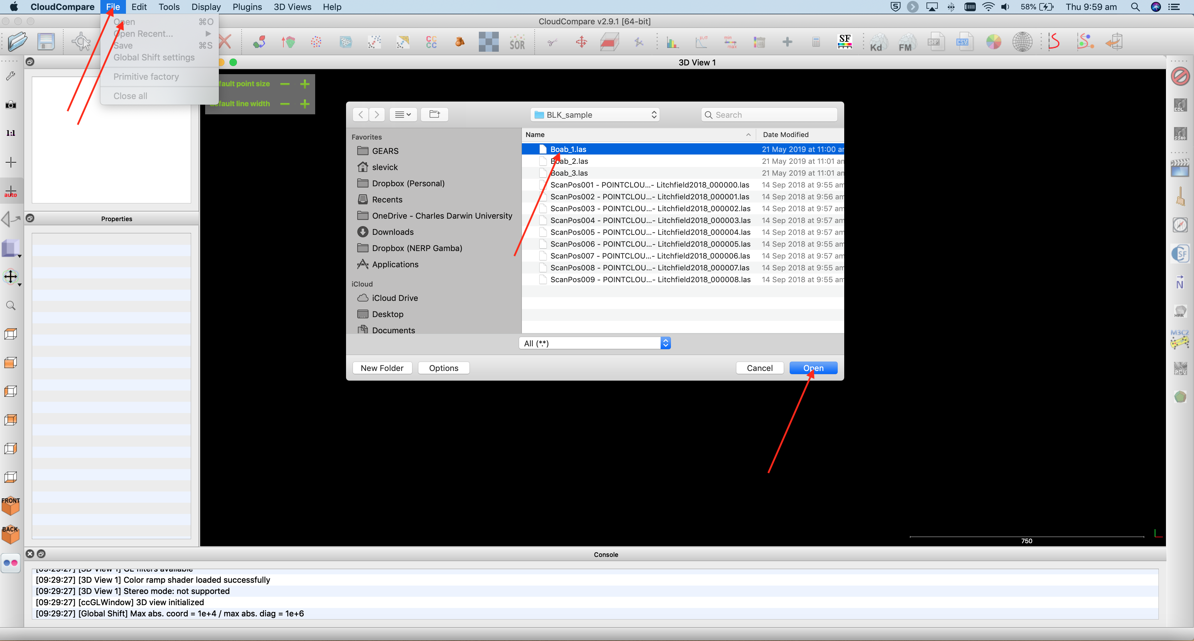This screenshot has width=1194, height=641.
Task: Select the translate tool in toolbar
Action: click(580, 43)
